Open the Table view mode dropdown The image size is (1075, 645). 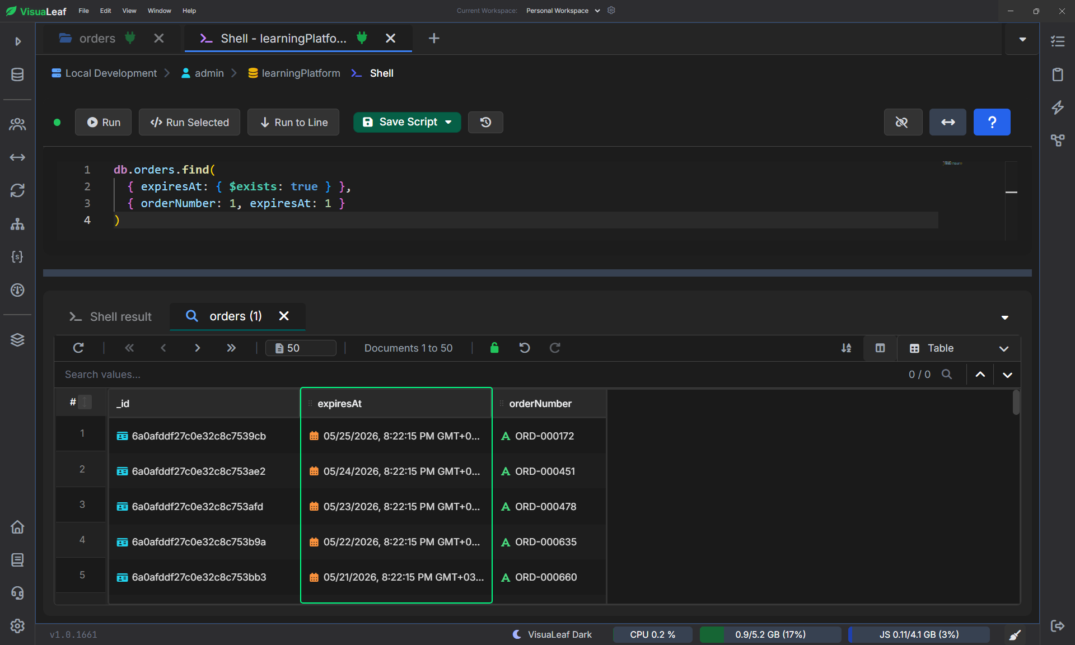(959, 348)
